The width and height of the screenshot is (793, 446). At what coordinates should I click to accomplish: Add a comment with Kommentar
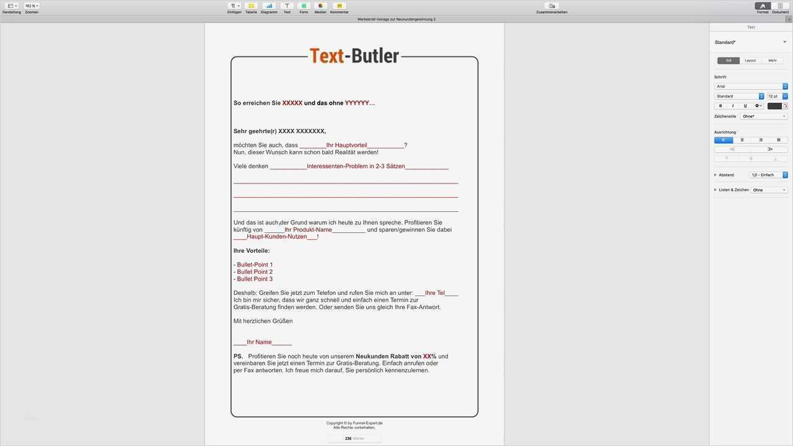339,6
